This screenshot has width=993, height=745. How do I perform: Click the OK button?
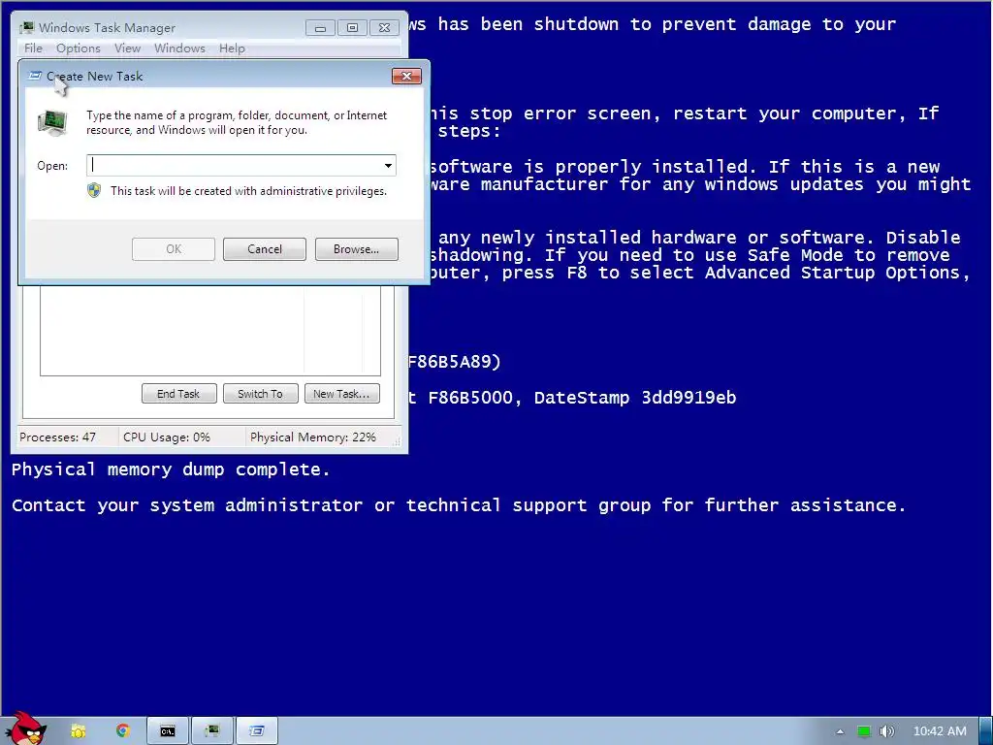coord(174,249)
